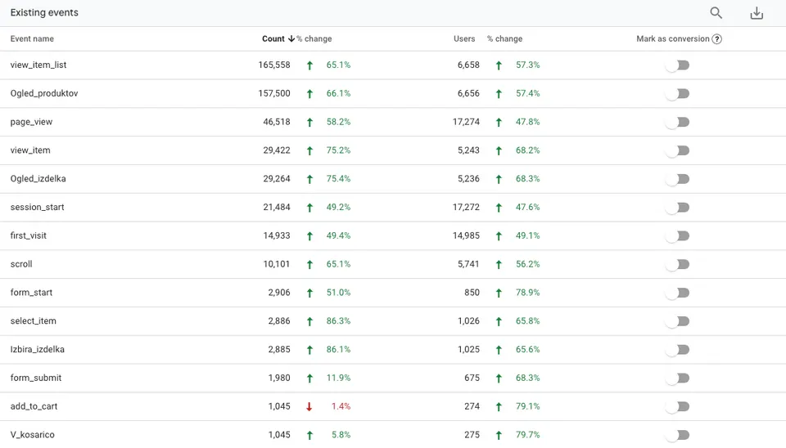Open the Izbira_izdelka event
This screenshot has height=448, width=786.
(x=37, y=350)
